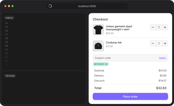
Task: Click the localhost:3000 address bar
Action: coord(87,6)
